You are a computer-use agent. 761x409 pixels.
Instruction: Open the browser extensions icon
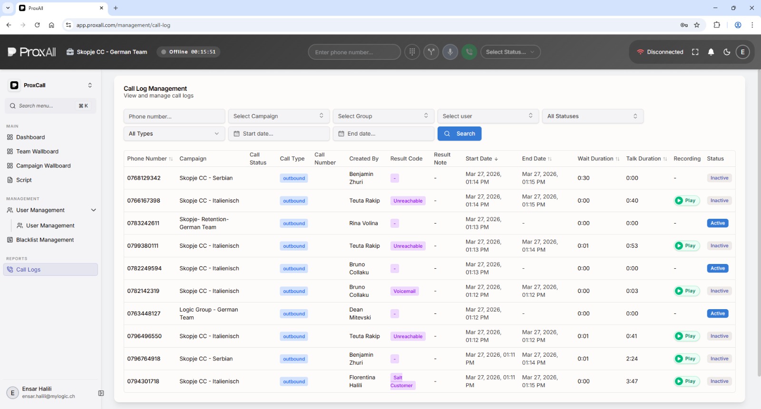click(717, 25)
